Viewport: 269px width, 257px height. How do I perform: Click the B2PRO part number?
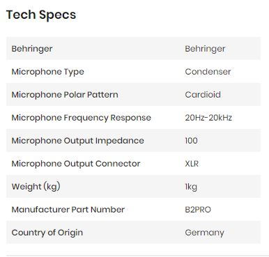click(x=198, y=210)
